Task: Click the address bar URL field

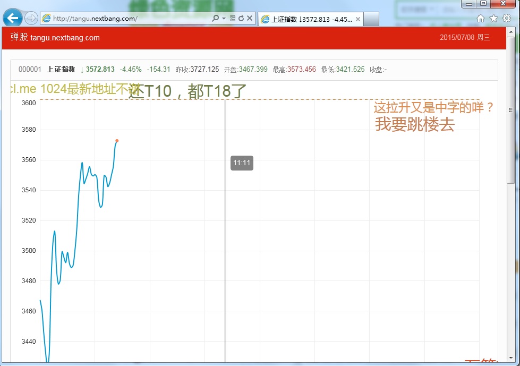Action: point(127,19)
